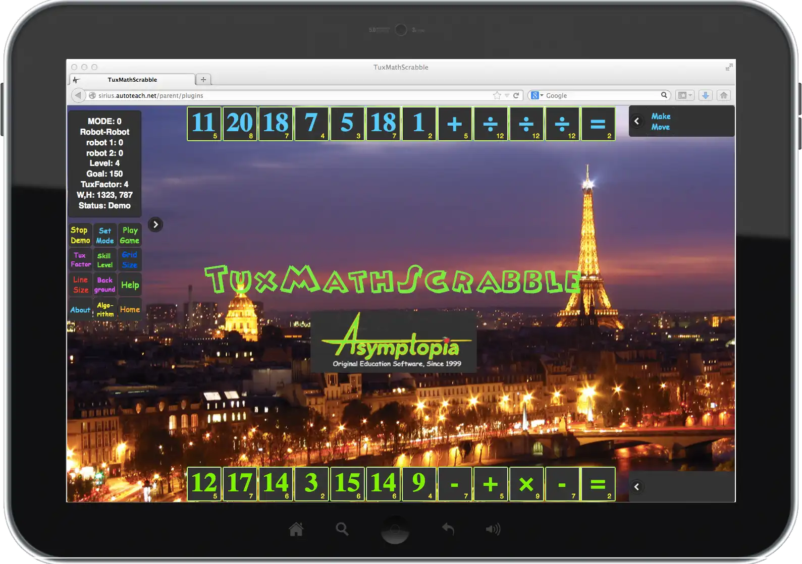
Task: Click the Asymptopia logo
Action: [394, 342]
